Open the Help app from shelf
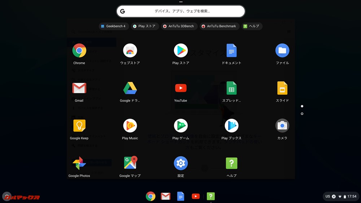 tap(211, 196)
